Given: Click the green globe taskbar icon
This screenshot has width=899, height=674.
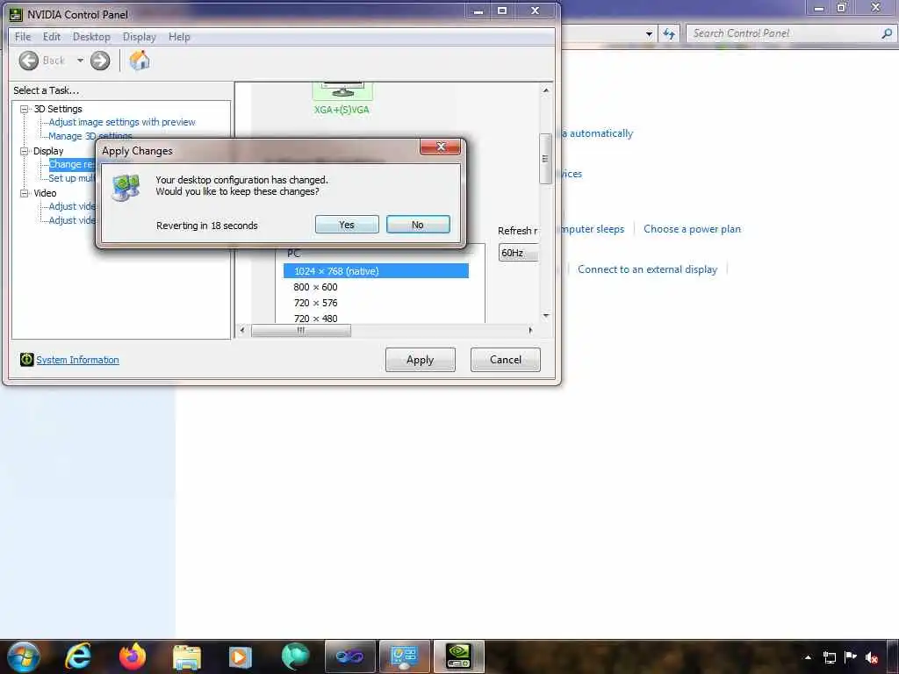Looking at the screenshot, I should click(x=295, y=656).
